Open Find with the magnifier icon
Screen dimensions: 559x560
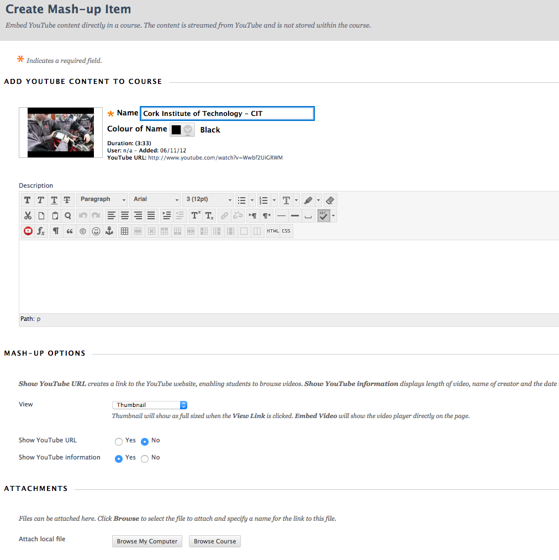[x=68, y=216]
